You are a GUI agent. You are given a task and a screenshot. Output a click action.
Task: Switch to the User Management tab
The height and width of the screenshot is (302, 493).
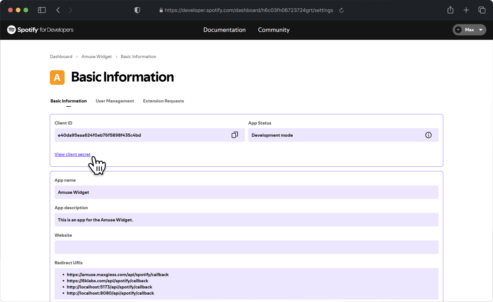tap(115, 101)
